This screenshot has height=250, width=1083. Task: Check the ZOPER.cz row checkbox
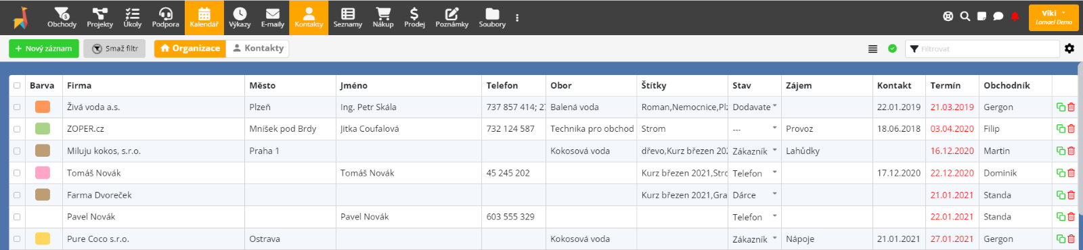tap(17, 129)
